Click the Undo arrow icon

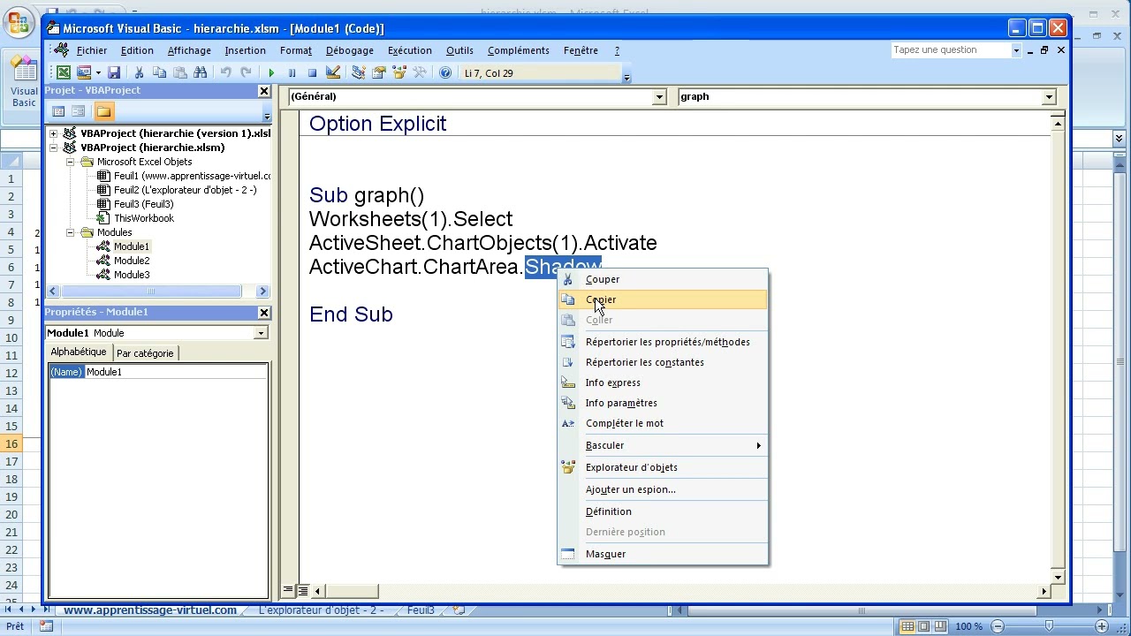(x=225, y=72)
